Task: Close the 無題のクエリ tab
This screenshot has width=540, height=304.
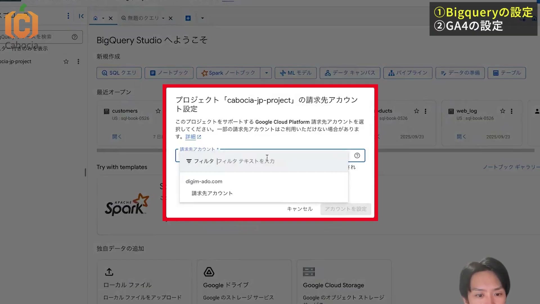Action: point(170,18)
